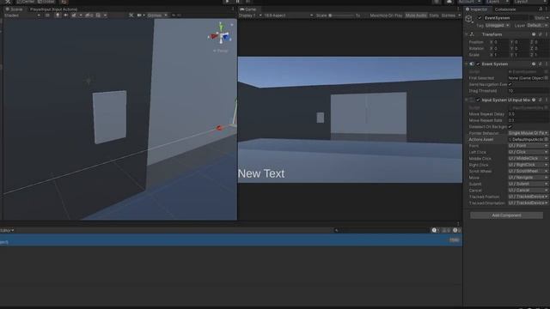Switch to the Scene tab

click(14, 9)
